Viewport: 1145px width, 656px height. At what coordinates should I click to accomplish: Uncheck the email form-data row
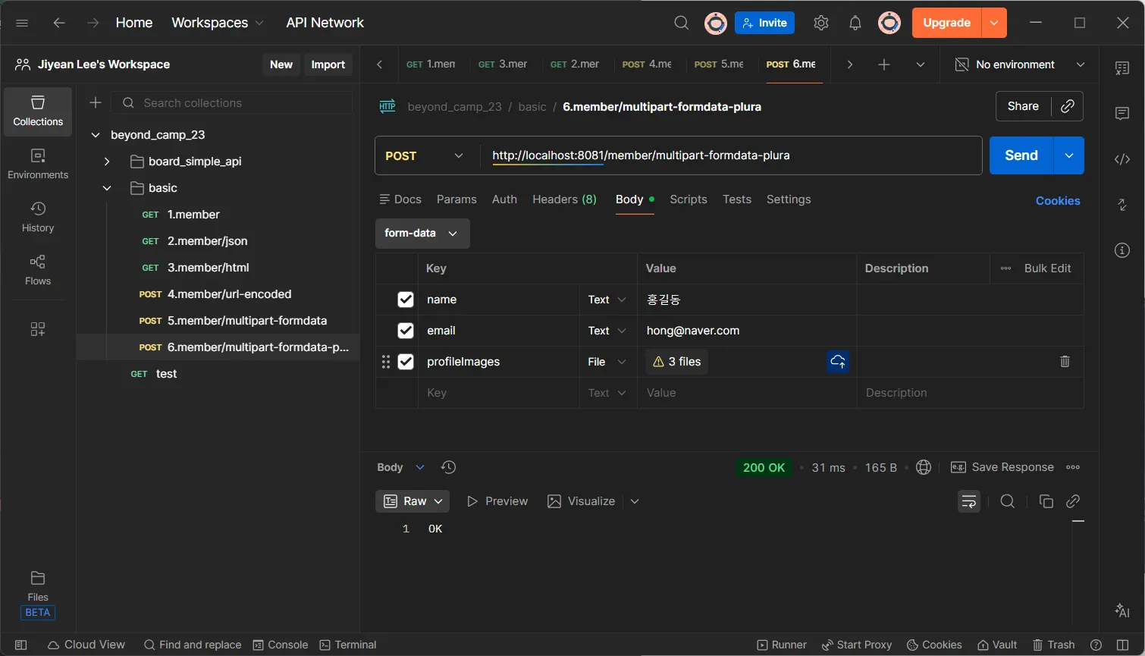(406, 331)
